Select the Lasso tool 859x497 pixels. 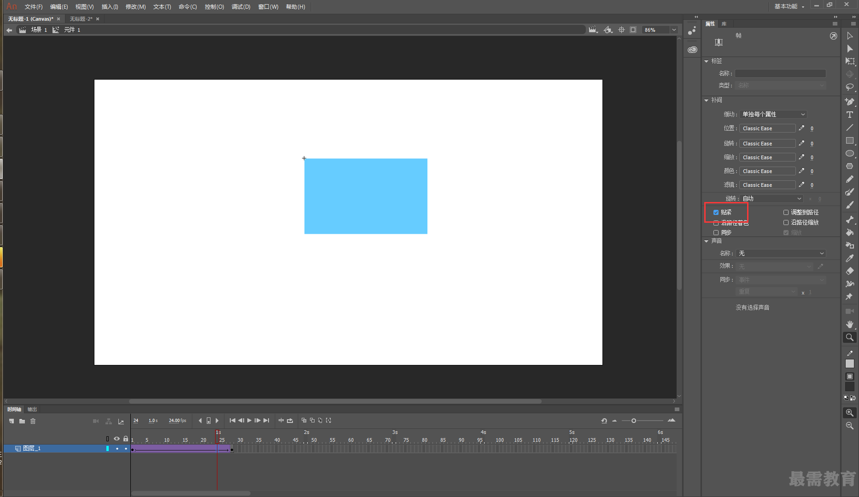(x=850, y=87)
